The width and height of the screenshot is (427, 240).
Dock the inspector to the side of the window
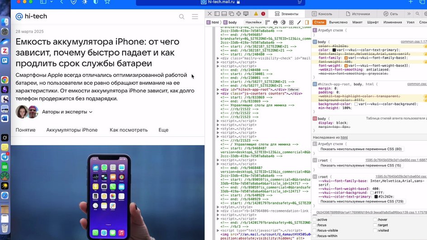(x=217, y=14)
